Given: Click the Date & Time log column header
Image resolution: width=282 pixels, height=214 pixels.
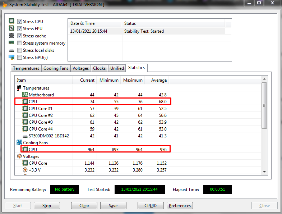Looking at the screenshot, I should pyautogui.click(x=95, y=23).
